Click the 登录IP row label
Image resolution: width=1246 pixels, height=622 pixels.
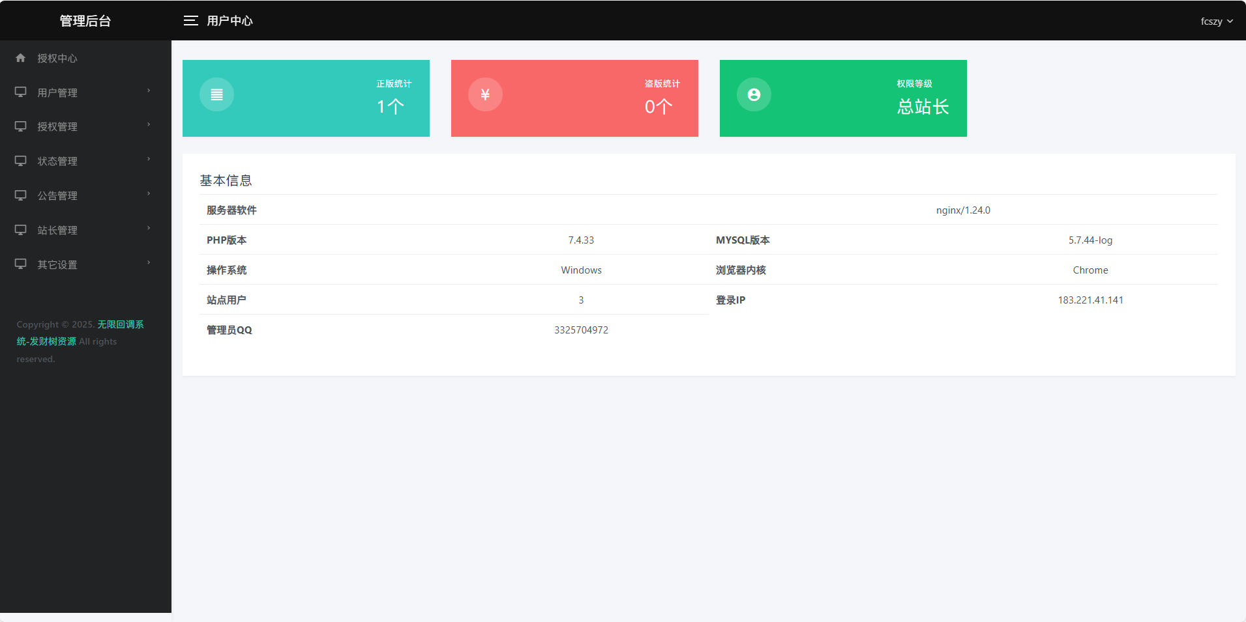point(730,300)
